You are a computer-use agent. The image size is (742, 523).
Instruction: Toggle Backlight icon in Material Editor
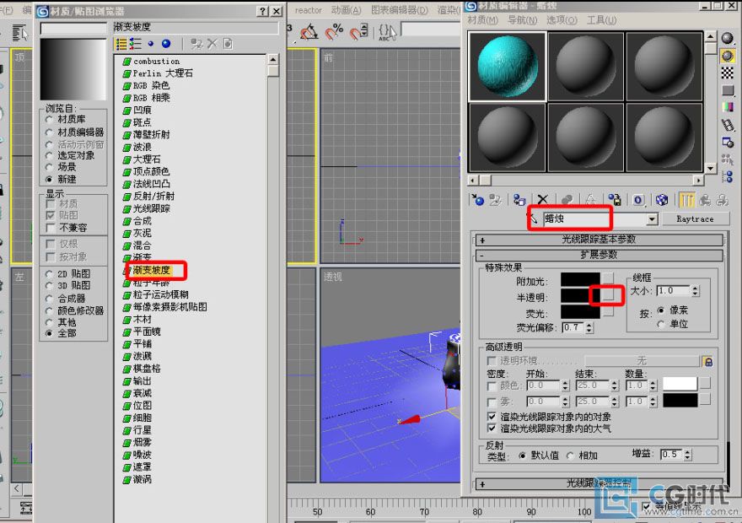coord(728,56)
